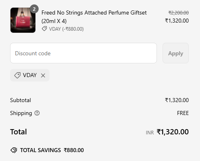Click the Shipping label text
This screenshot has width=200, height=161.
21,113
